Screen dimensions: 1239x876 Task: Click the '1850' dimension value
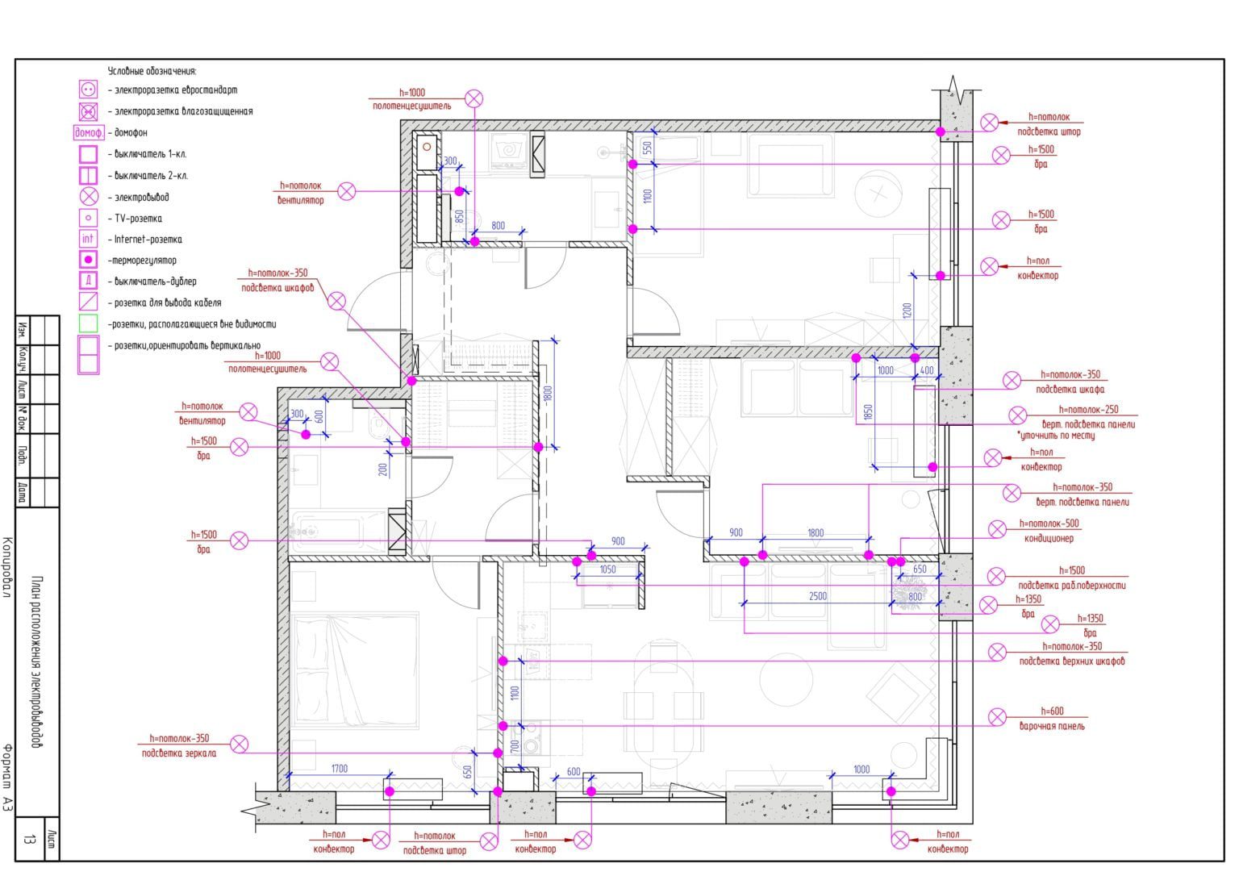pyautogui.click(x=868, y=414)
